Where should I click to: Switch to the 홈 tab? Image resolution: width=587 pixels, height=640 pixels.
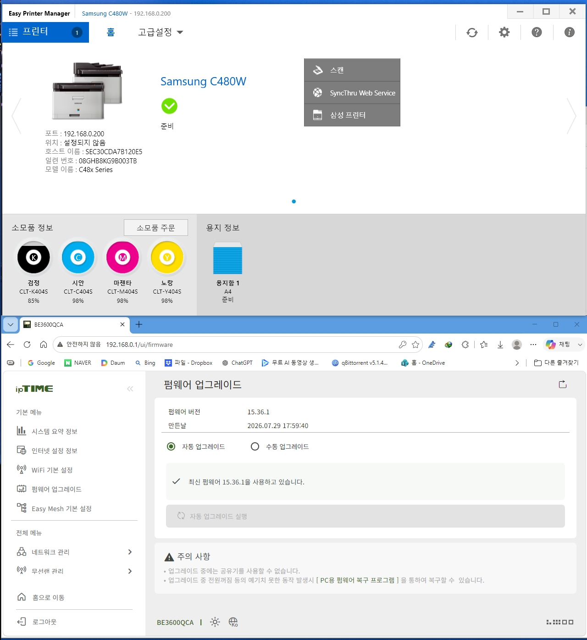111,32
